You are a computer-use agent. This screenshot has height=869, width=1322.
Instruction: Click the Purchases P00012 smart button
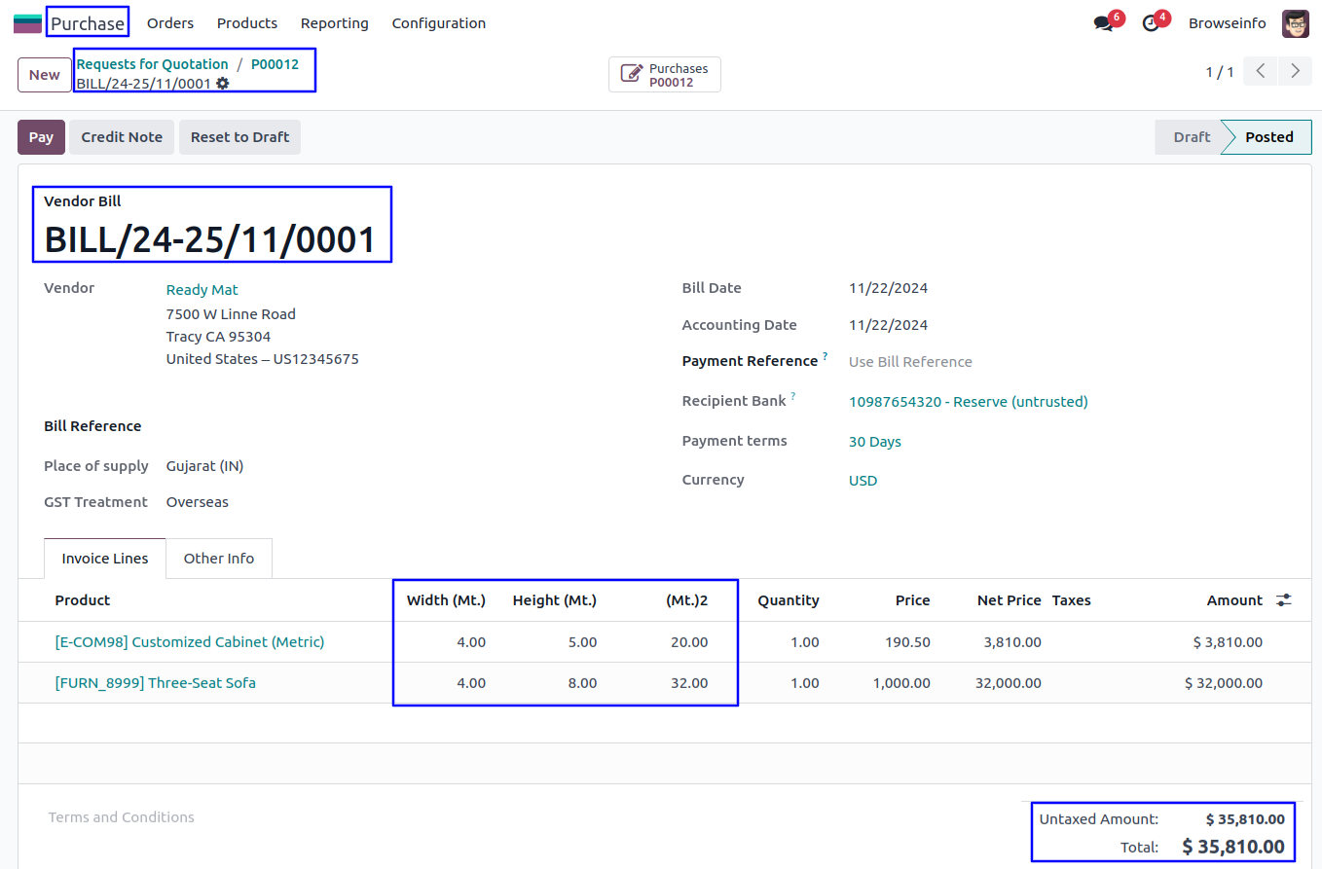point(665,75)
